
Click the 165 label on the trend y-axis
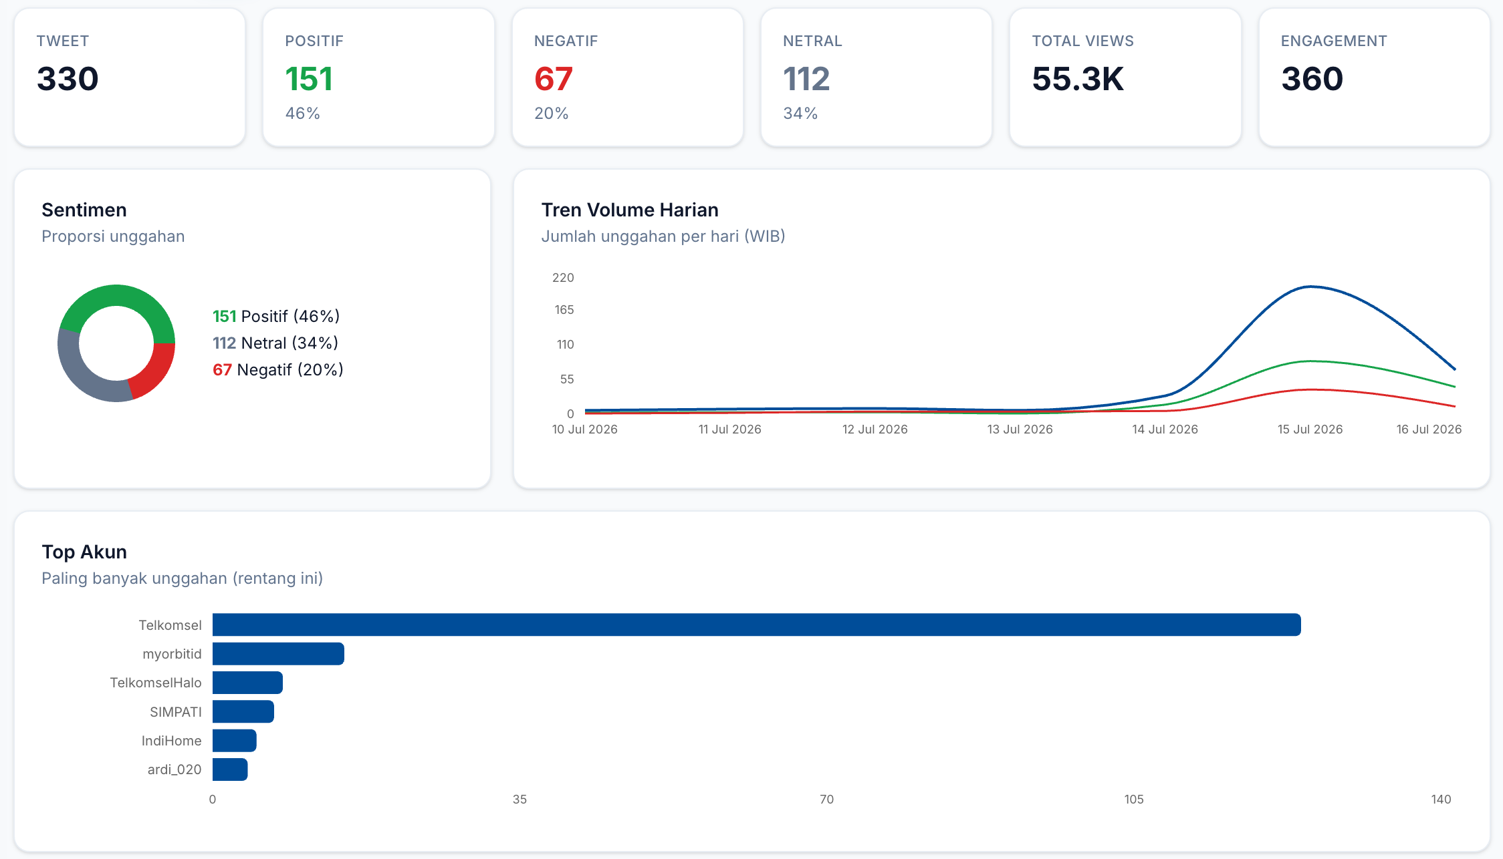(x=564, y=310)
